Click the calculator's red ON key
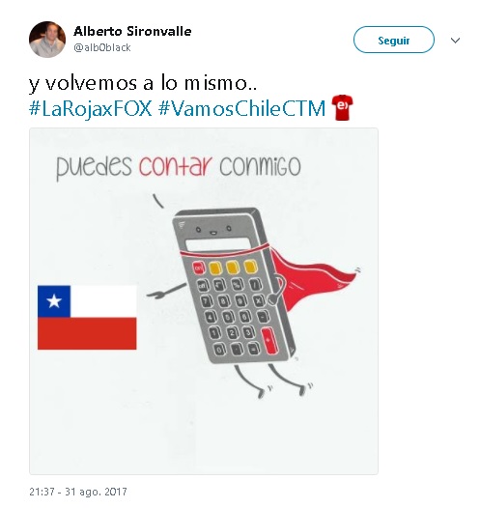This screenshot has height=508, width=480. (x=199, y=268)
